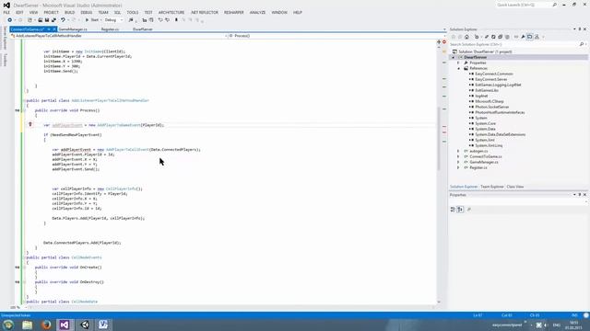Switch to the DwarfServer editor tab
The height and width of the screenshot is (331, 590).
[143, 29]
